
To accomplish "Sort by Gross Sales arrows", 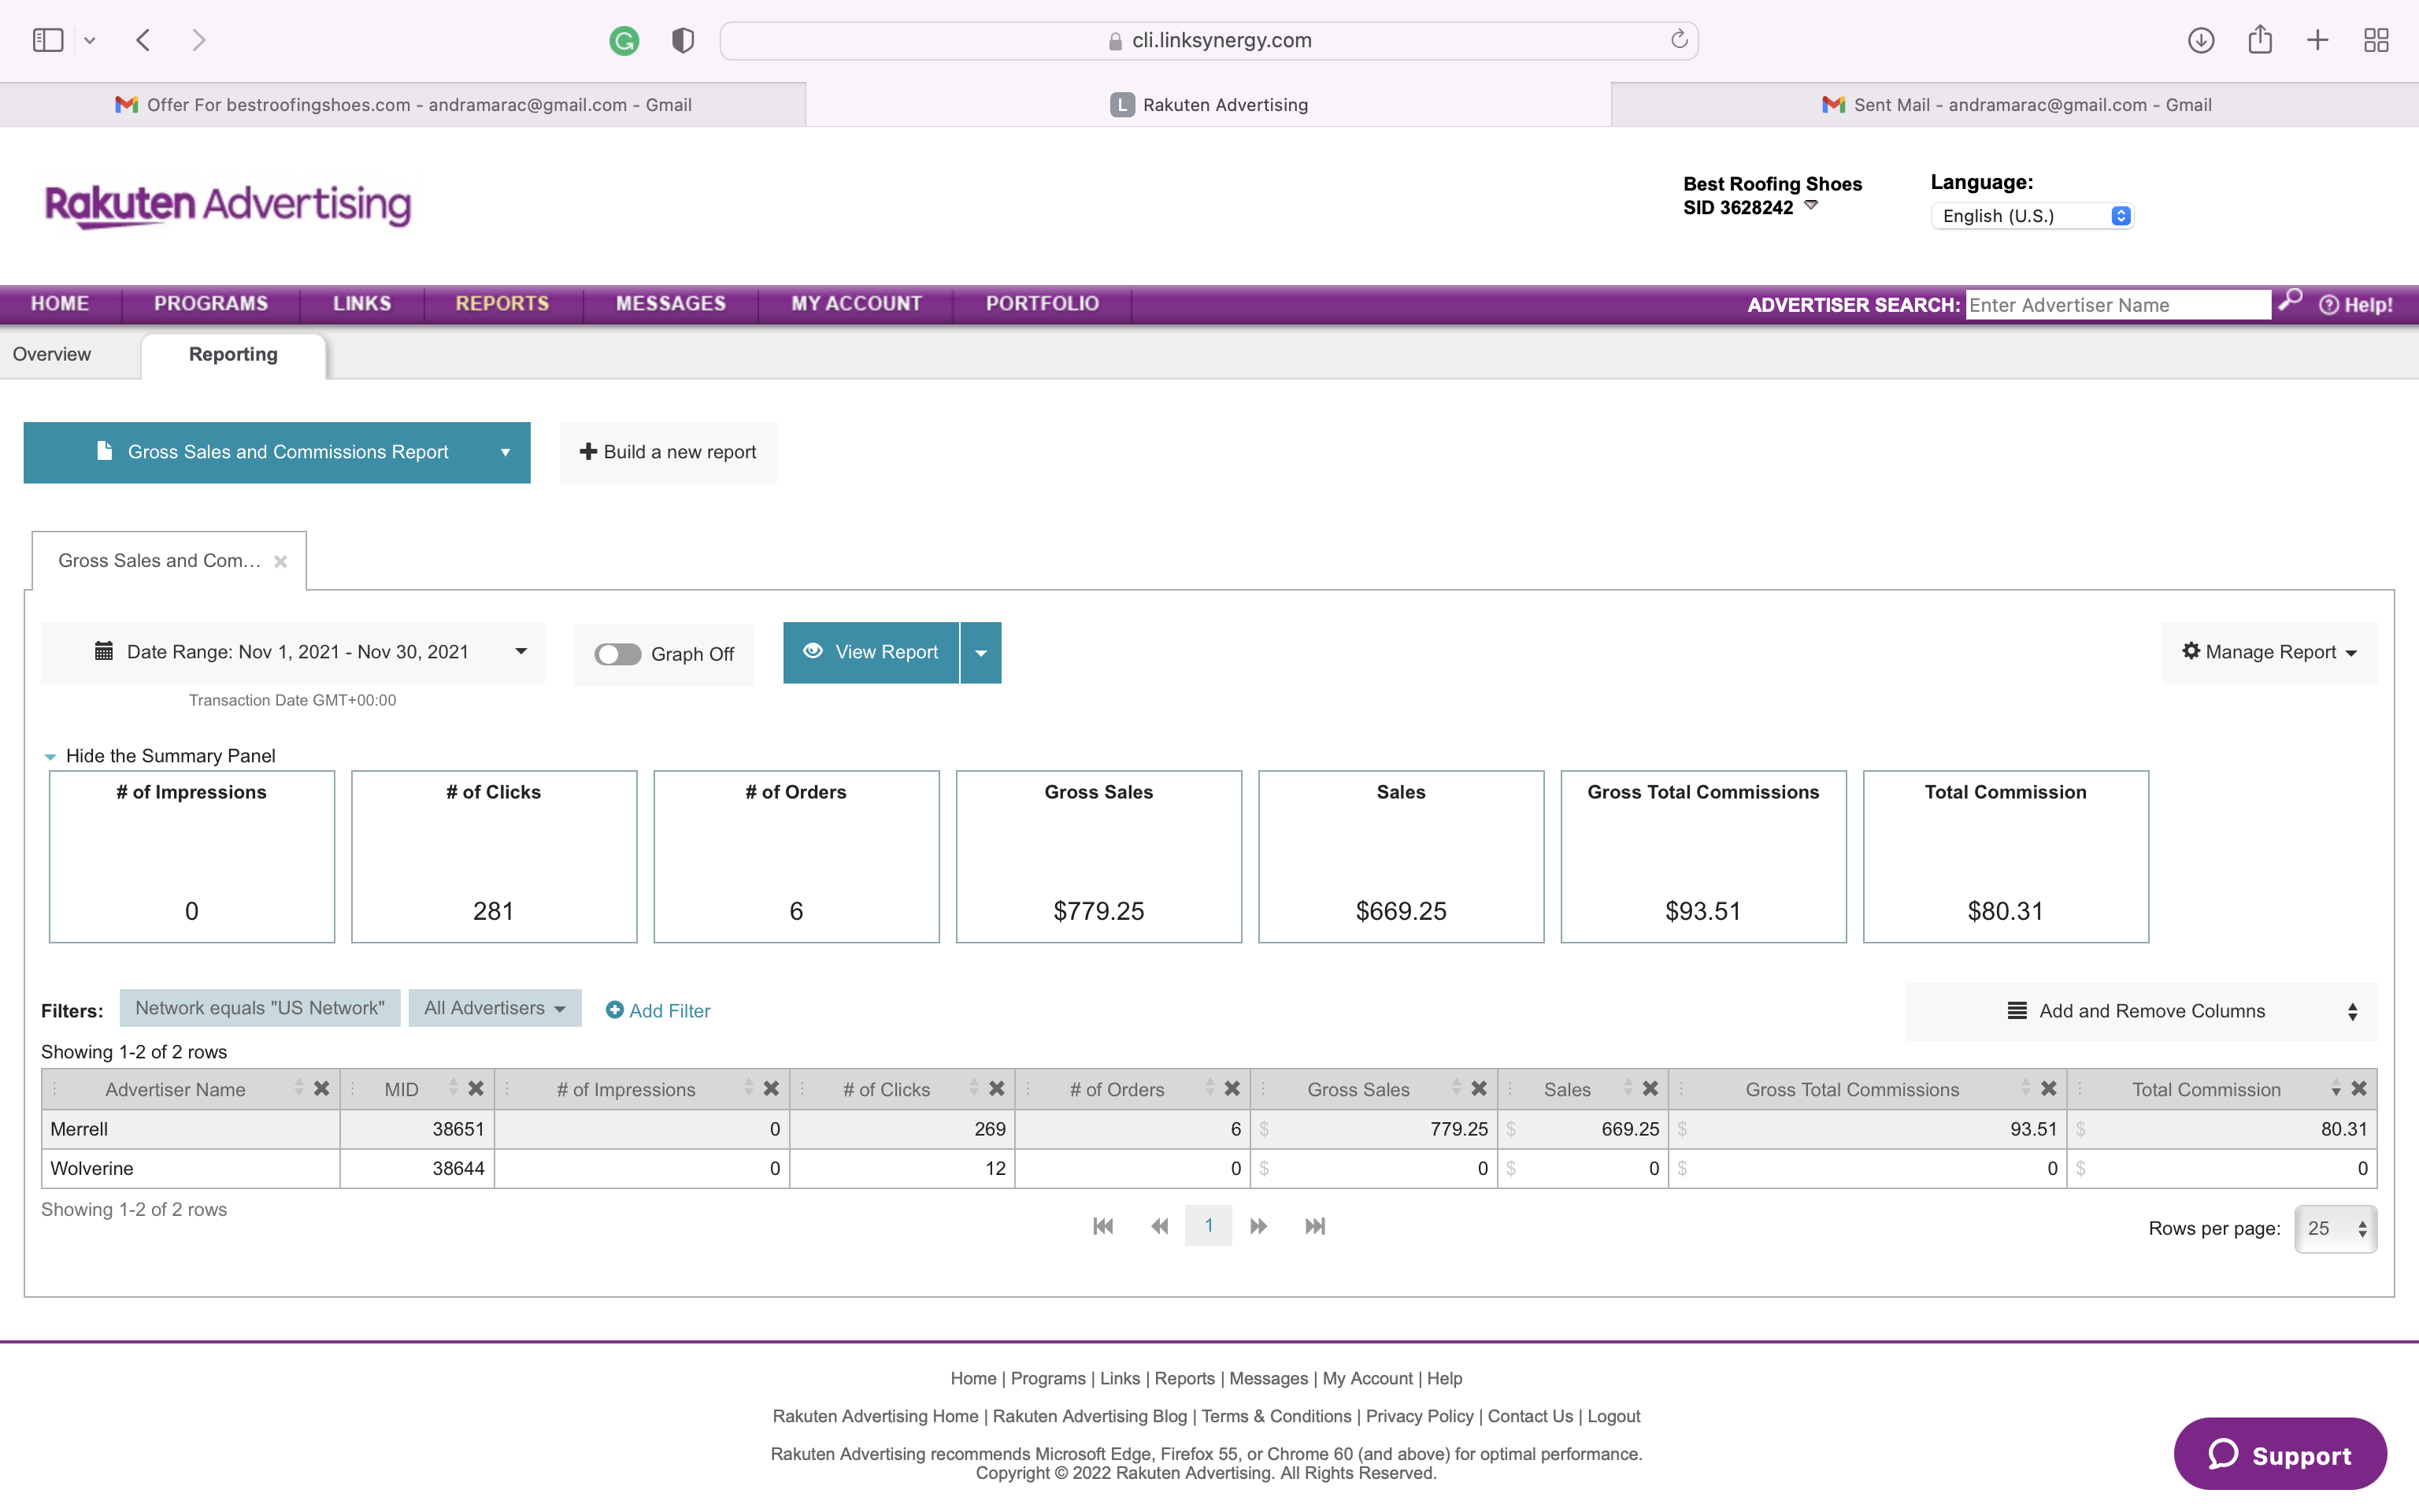I will click(x=1457, y=1088).
